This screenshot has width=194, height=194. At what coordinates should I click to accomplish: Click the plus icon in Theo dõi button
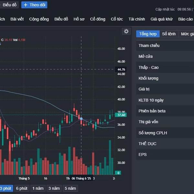coord(26,5)
